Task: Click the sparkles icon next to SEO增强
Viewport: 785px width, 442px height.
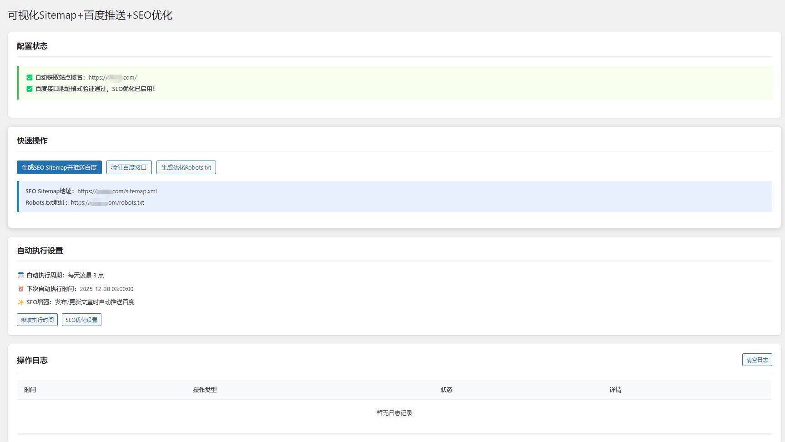Action: click(20, 302)
